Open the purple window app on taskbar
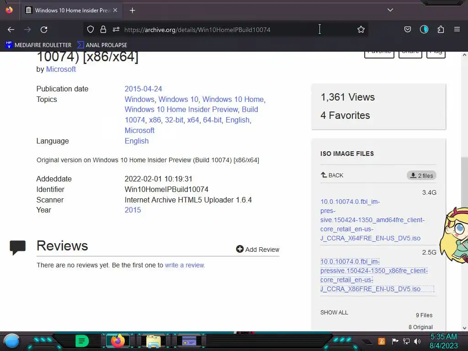468x351 pixels. pos(189,341)
